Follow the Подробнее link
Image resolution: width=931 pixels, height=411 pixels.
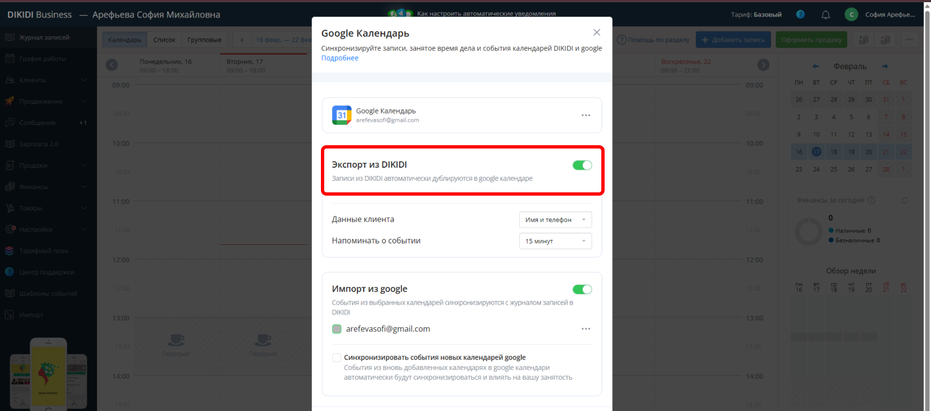click(x=340, y=58)
